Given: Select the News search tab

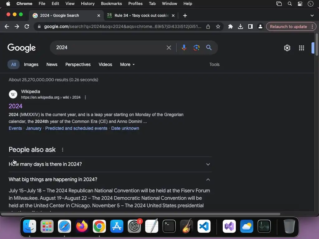Looking at the screenshot, I should click(52, 64).
